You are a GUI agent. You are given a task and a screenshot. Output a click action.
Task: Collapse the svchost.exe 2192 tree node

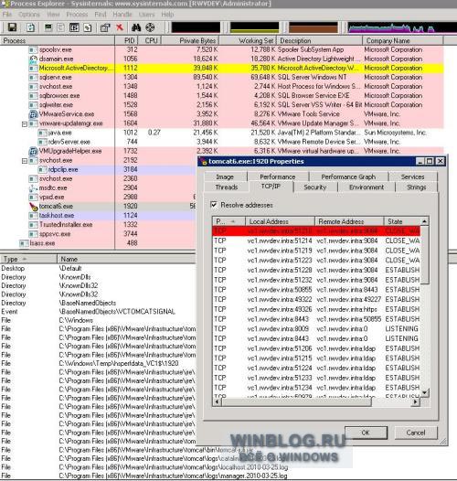(x=25, y=161)
